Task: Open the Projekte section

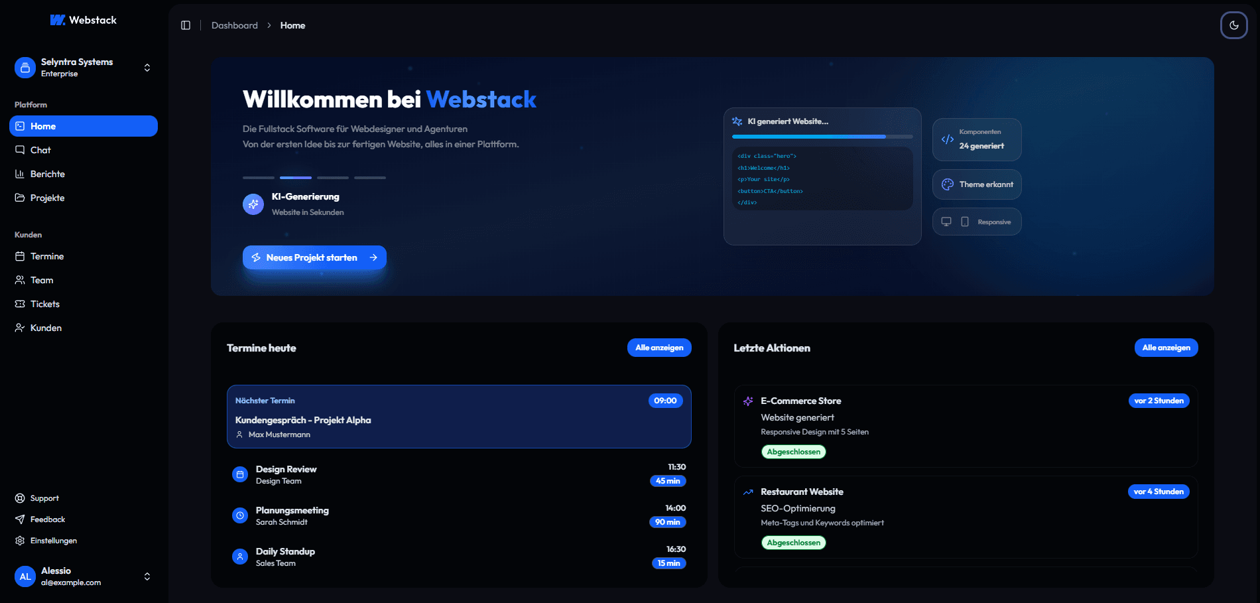Action: pos(47,198)
